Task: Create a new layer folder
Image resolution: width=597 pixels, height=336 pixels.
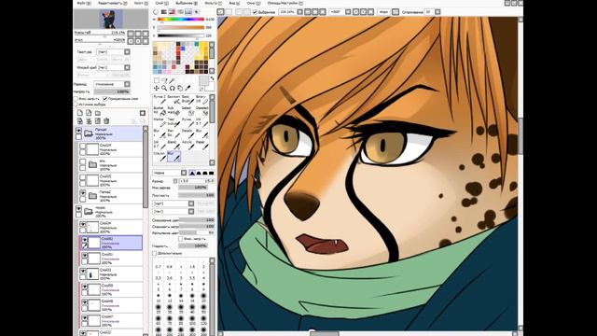Action: (x=98, y=113)
